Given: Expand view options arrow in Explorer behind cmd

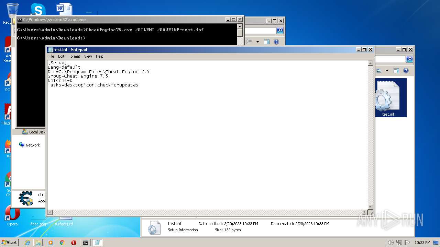Looking at the screenshot, I should coord(257,42).
